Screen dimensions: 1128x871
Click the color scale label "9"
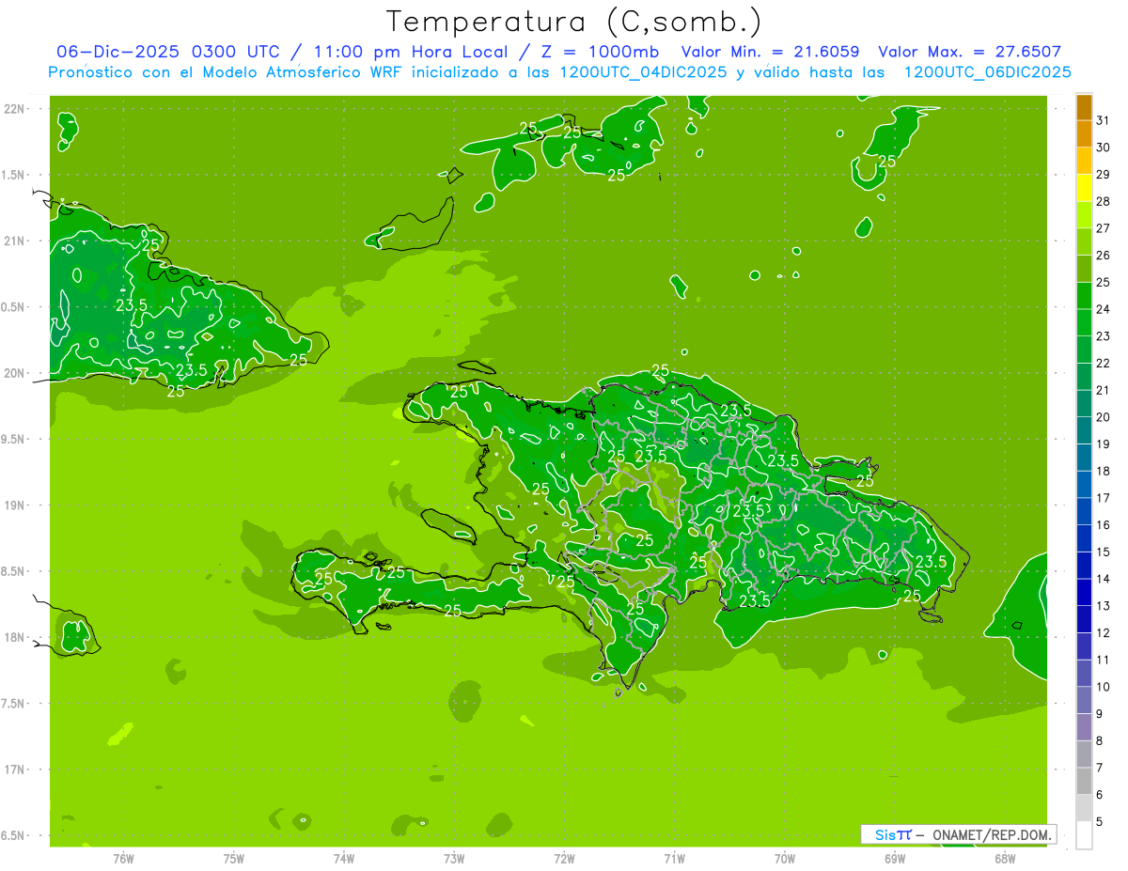[1100, 714]
